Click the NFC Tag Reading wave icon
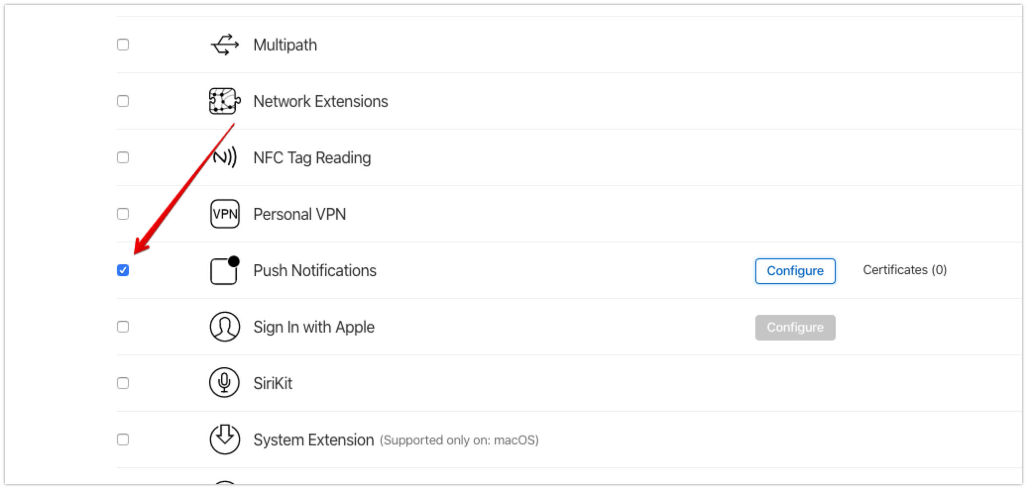Viewport: 1027px width, 489px height. [x=224, y=157]
